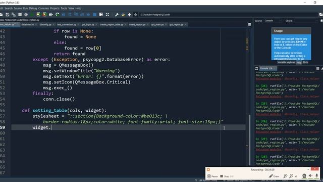Screen dimensions: 323x182
Task: Open the Help Source dropdown
Action: tap(273, 21)
